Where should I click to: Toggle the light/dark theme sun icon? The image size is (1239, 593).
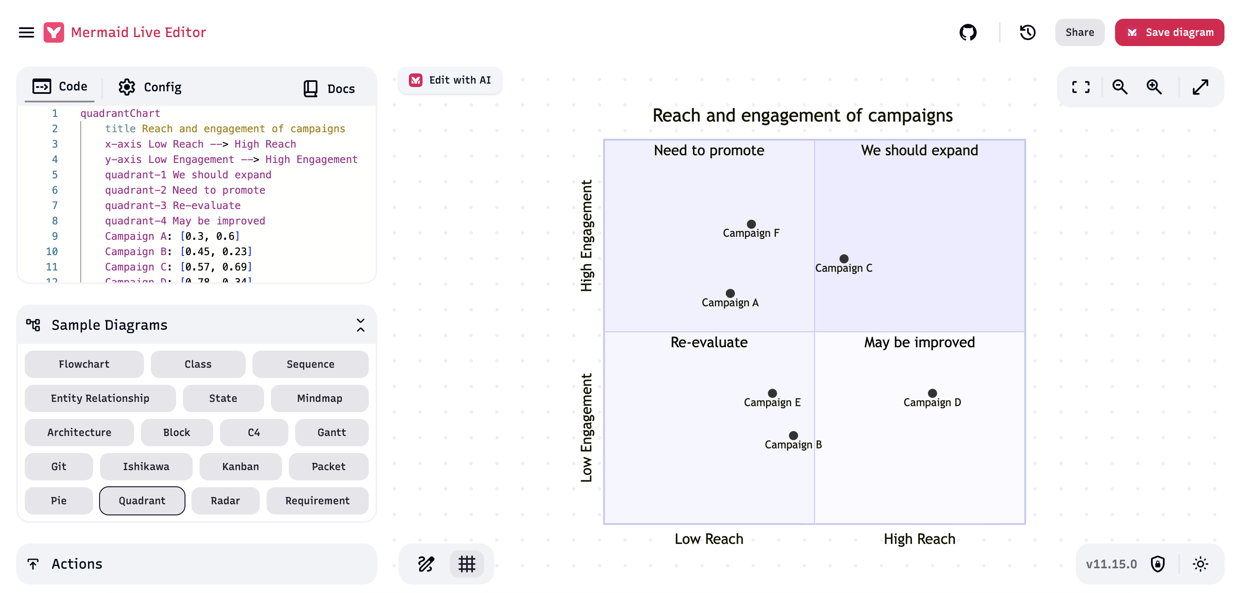point(1200,564)
